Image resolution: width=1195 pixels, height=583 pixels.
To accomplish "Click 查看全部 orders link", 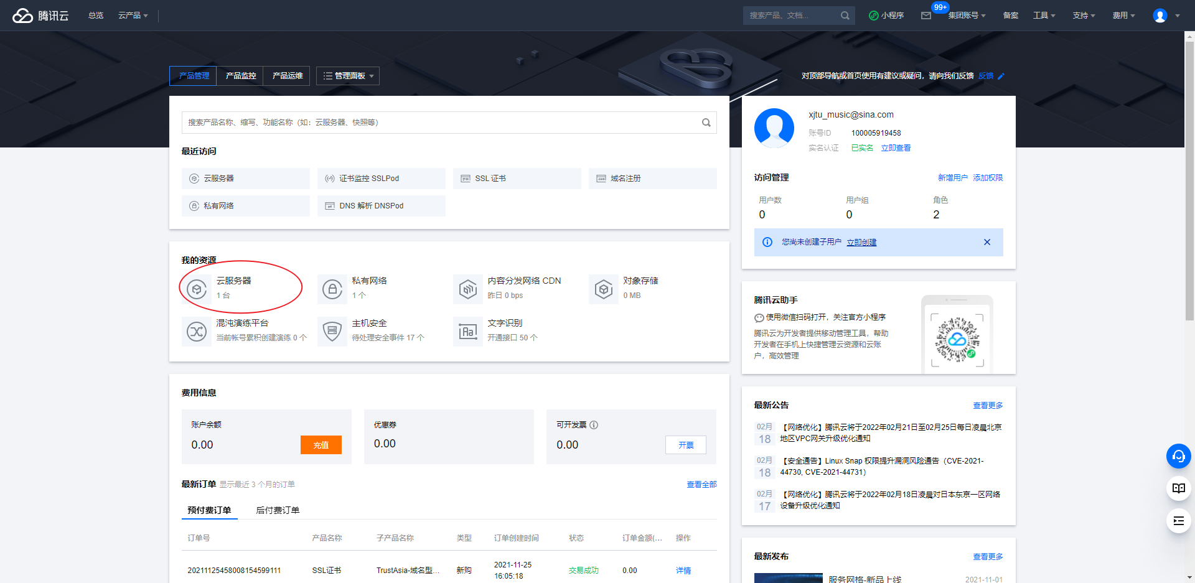I will (701, 485).
